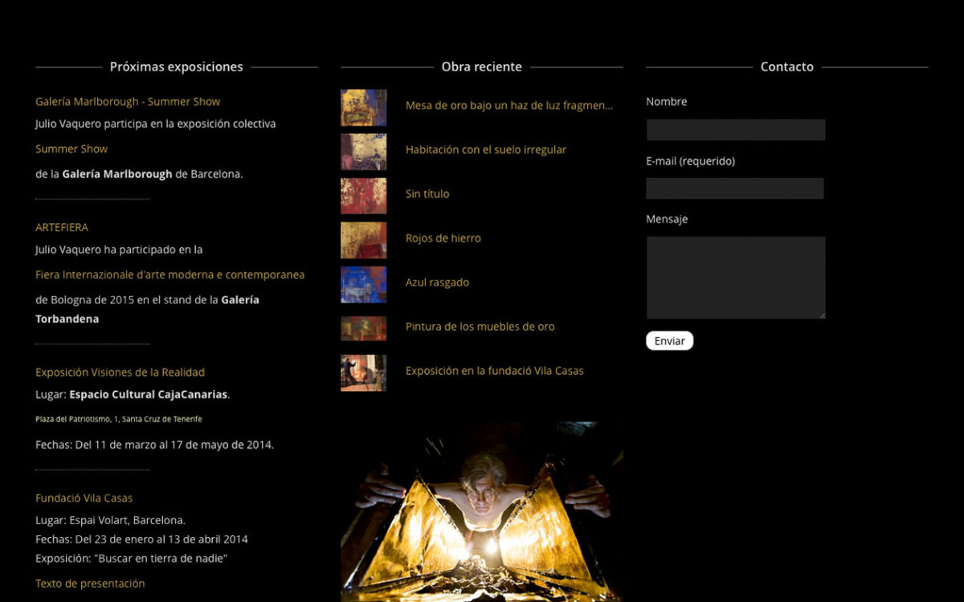
Task: Click the thumbnail beside Mesa de oro
Action: pyautogui.click(x=363, y=107)
